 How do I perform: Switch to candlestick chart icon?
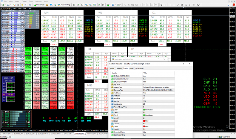click(x=78, y=5)
